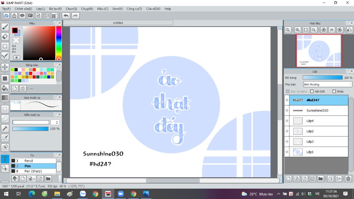
Task: Choose the Select Pen tool
Action: (x=5, y=138)
